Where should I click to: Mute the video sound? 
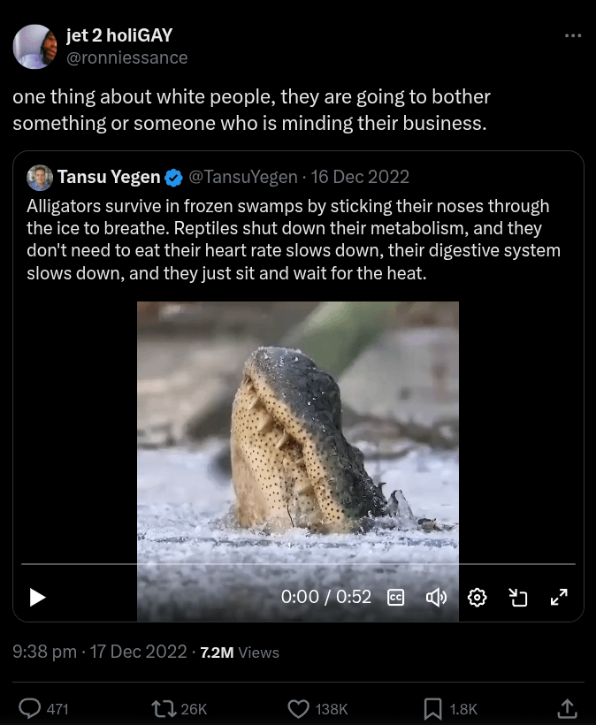(436, 598)
